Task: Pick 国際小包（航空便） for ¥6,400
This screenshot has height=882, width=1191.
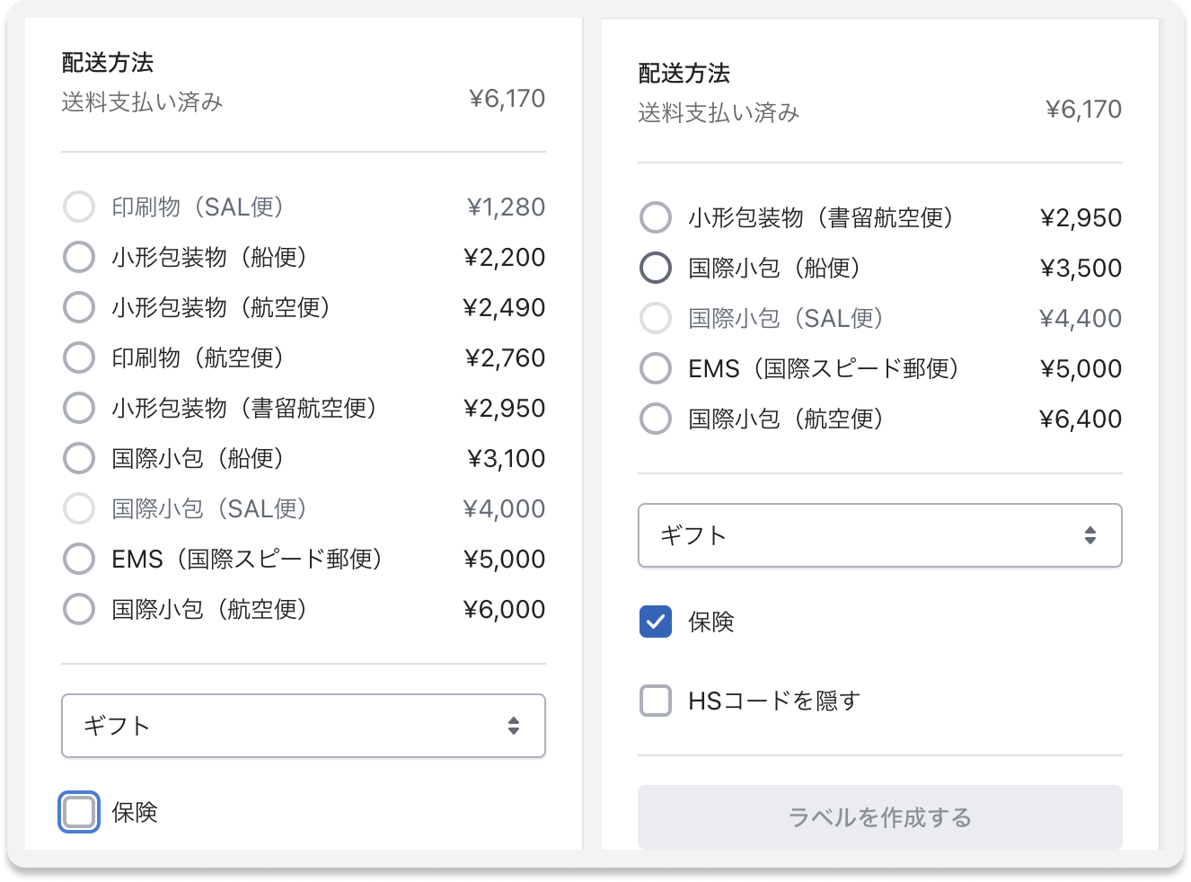Action: 655,419
